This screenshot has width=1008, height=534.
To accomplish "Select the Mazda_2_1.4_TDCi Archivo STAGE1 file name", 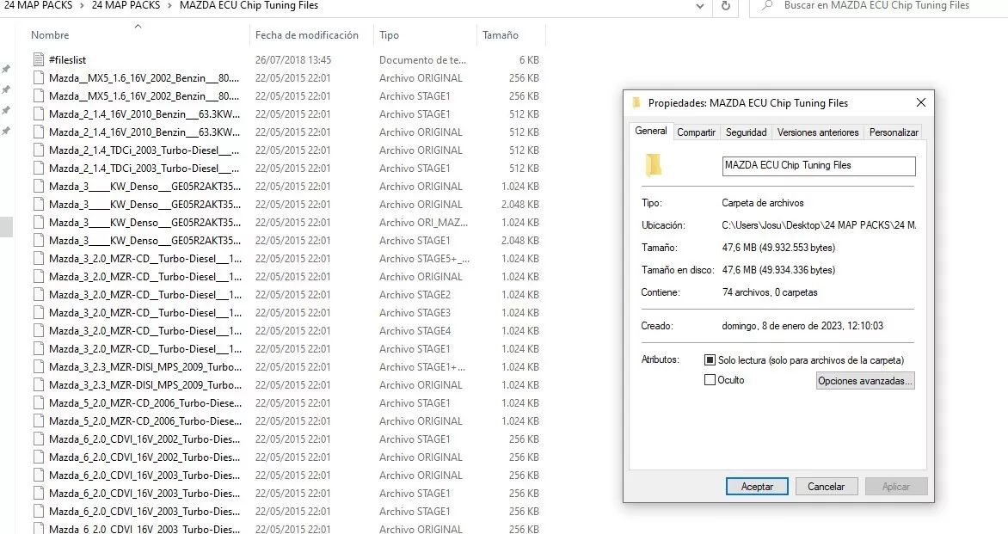I will (144, 168).
